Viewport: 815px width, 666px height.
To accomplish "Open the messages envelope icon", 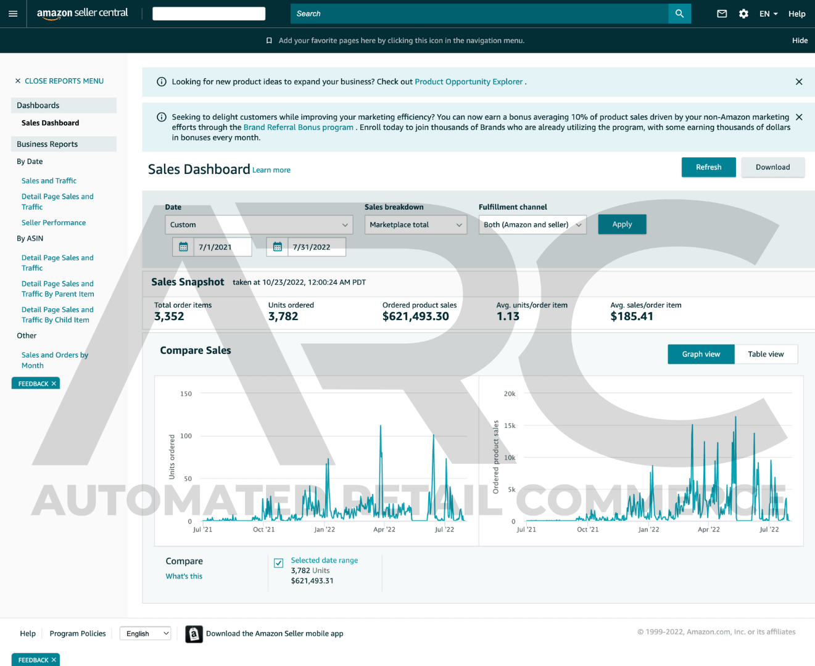I will click(722, 13).
